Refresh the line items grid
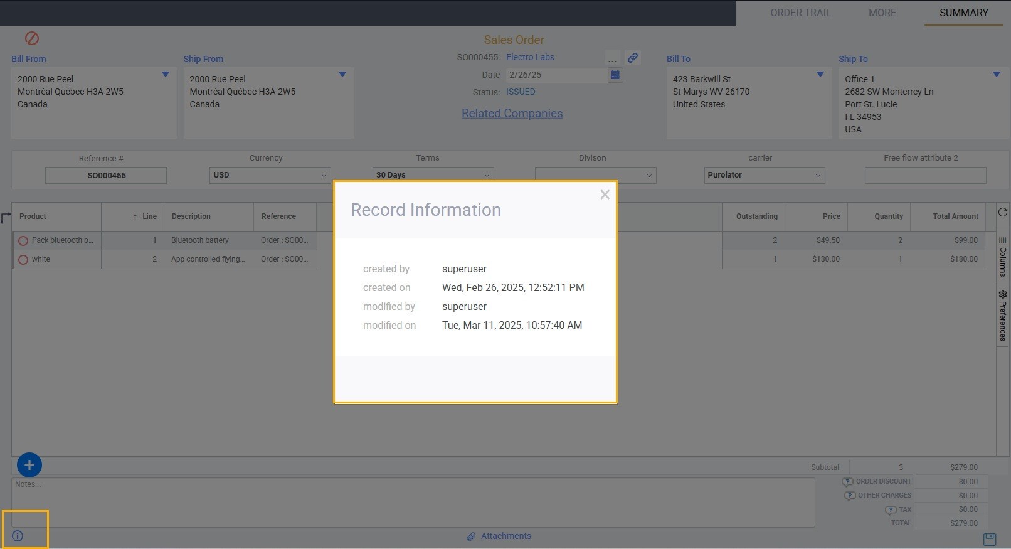 [x=1003, y=212]
